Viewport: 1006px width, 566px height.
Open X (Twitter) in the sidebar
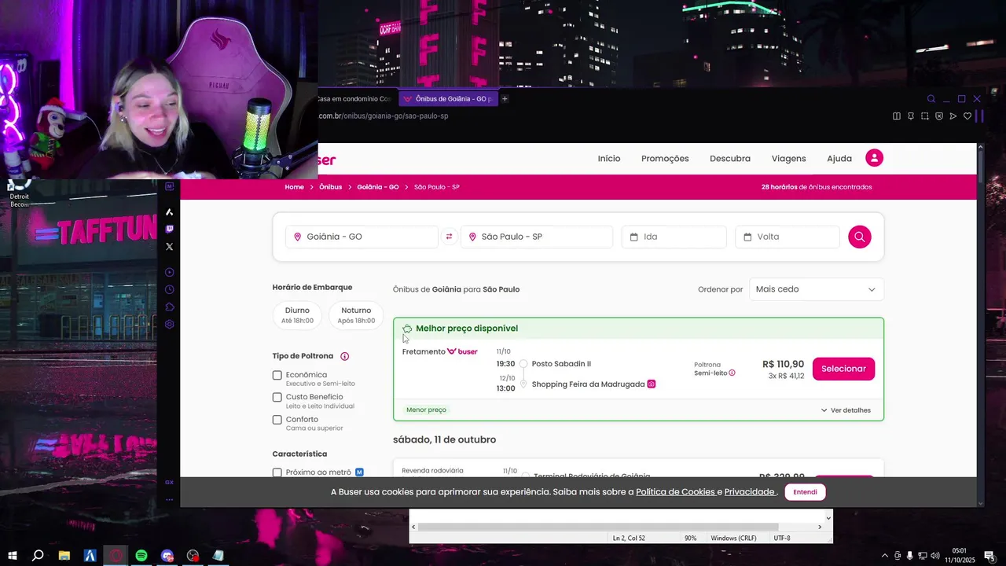(x=169, y=247)
